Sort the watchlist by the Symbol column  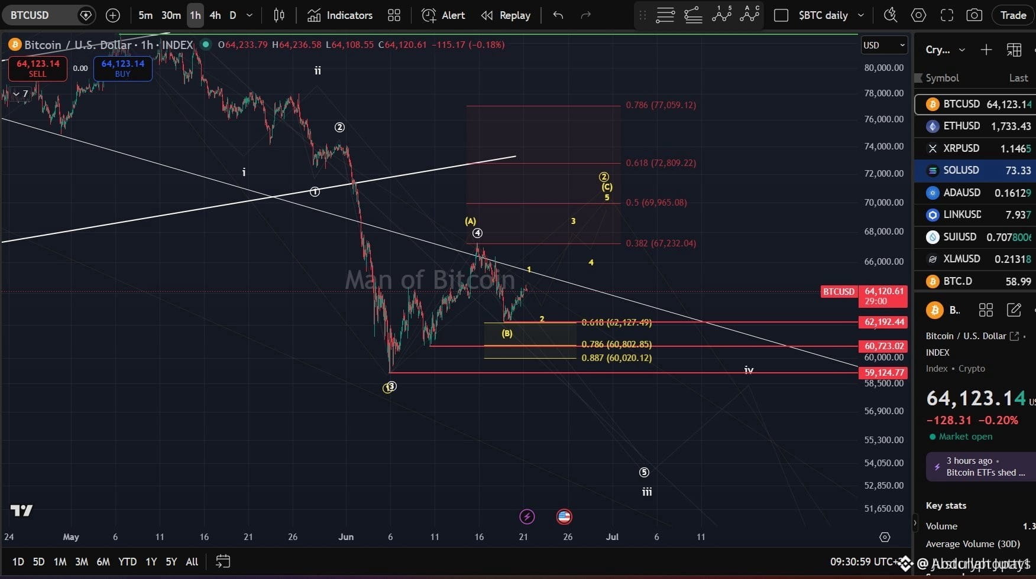[942, 78]
